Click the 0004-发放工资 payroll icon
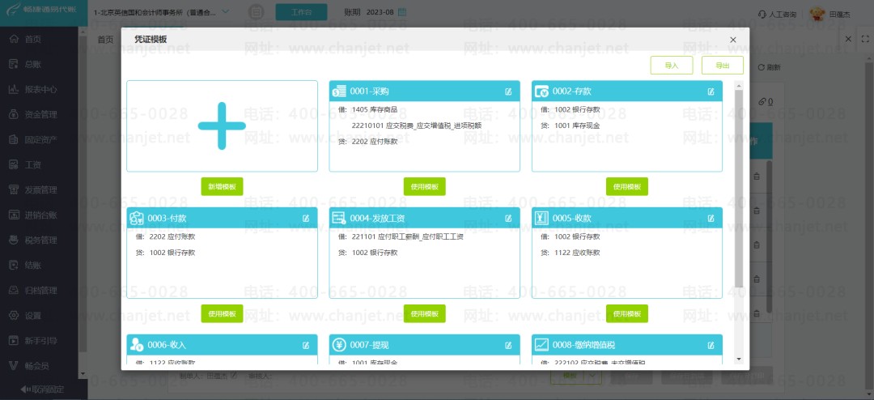Screen dimensions: 874x400 339,218
